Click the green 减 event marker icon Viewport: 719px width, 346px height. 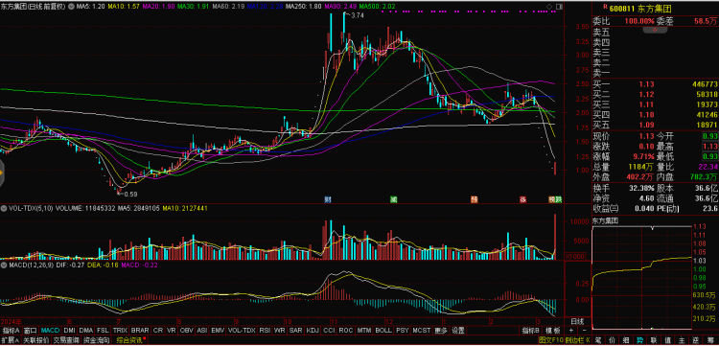coord(393,199)
